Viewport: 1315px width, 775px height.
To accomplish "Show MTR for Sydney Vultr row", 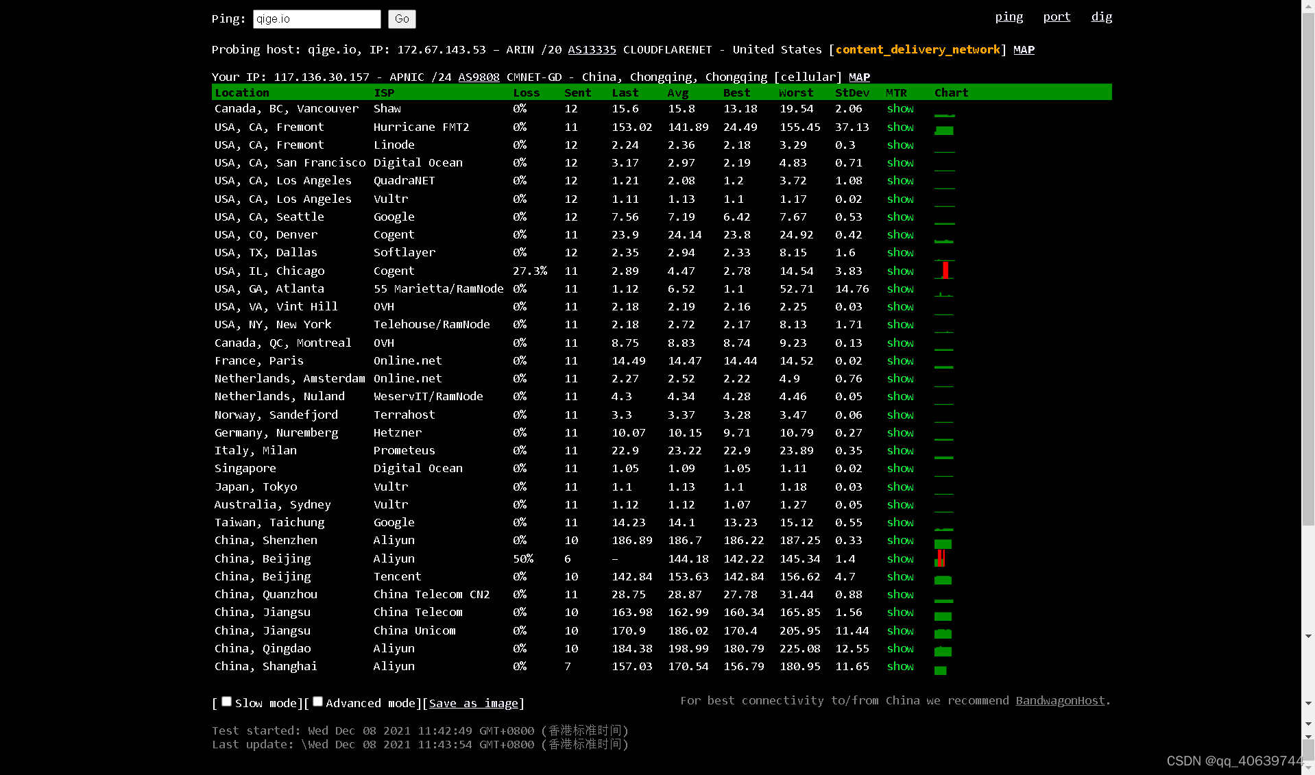I will pyautogui.click(x=900, y=504).
